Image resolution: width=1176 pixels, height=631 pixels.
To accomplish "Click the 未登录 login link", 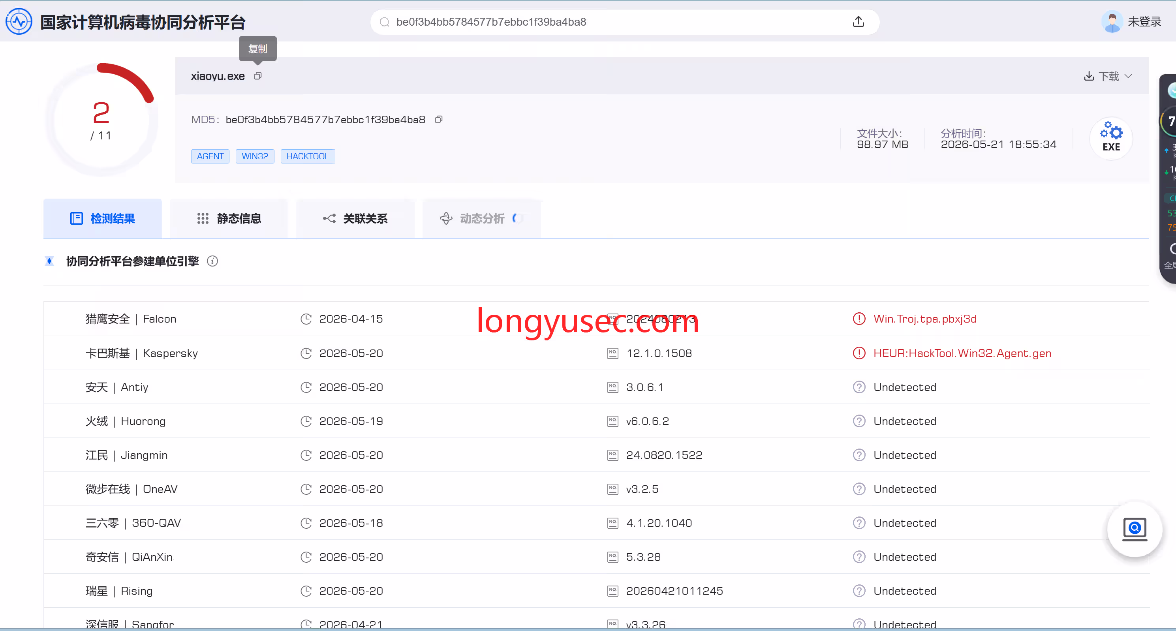I will click(x=1144, y=21).
